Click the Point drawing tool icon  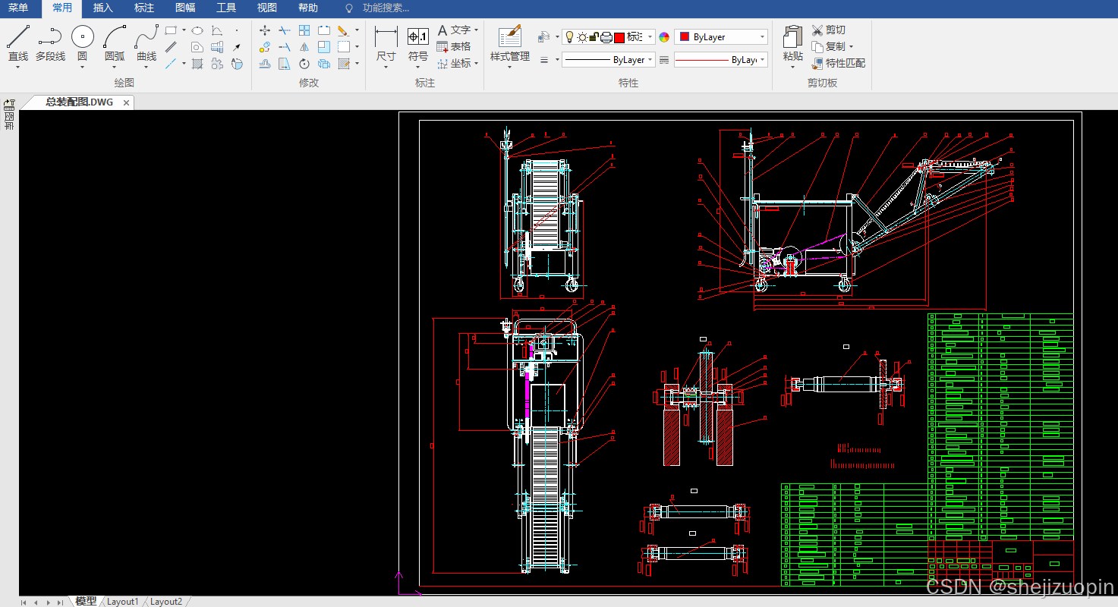(237, 30)
